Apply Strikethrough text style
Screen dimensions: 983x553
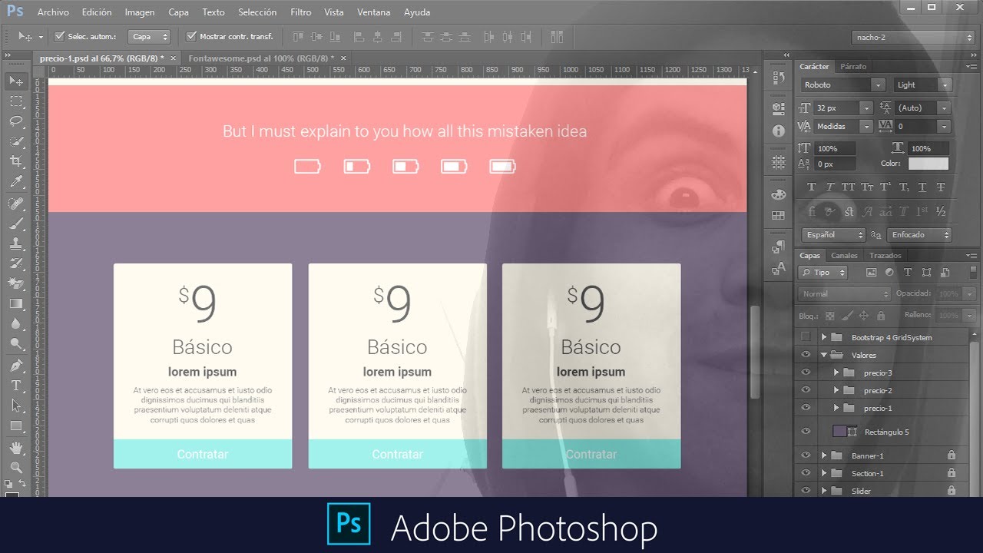coord(941,187)
